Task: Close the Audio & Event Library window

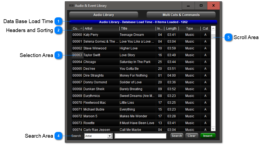Action: [x=213, y=6]
